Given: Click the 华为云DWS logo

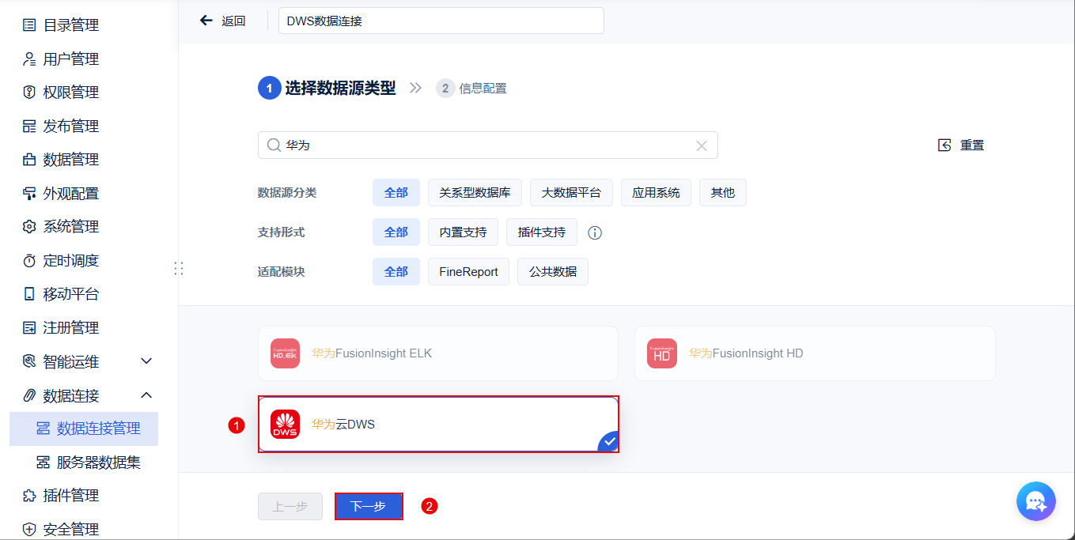Looking at the screenshot, I should coord(285,425).
